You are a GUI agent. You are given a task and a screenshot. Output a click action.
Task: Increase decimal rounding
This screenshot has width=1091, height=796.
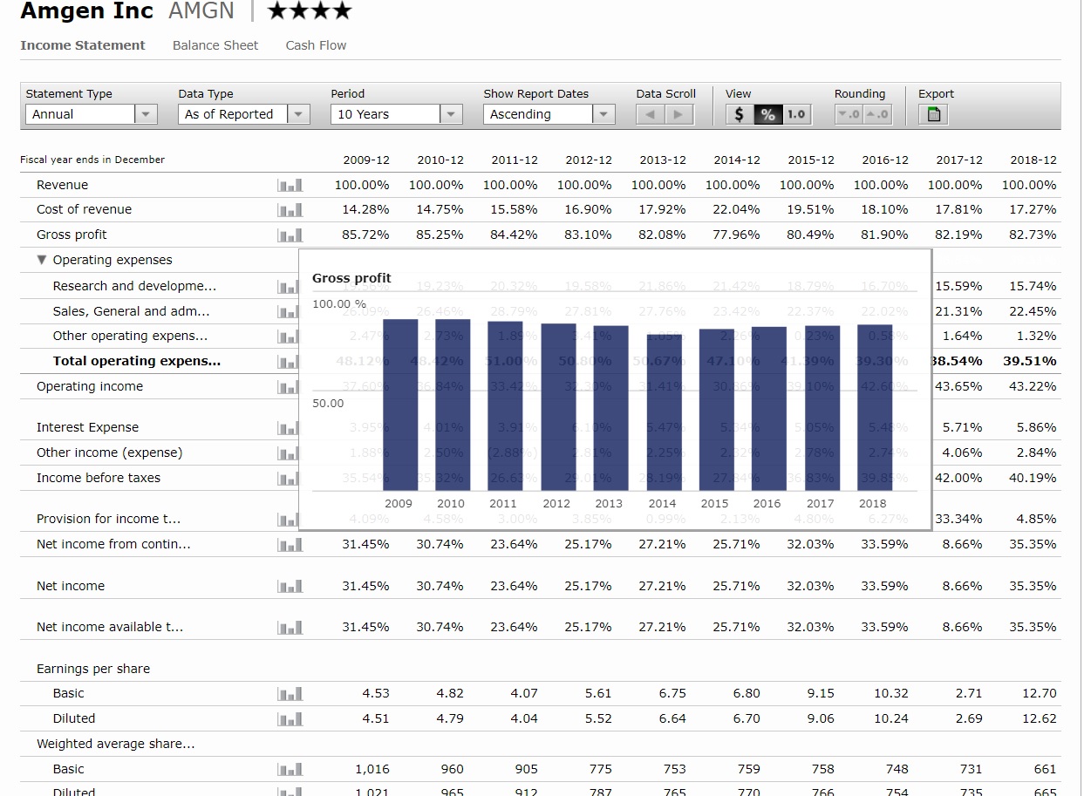(x=876, y=114)
